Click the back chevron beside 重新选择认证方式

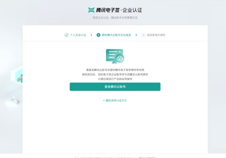click(x=104, y=100)
